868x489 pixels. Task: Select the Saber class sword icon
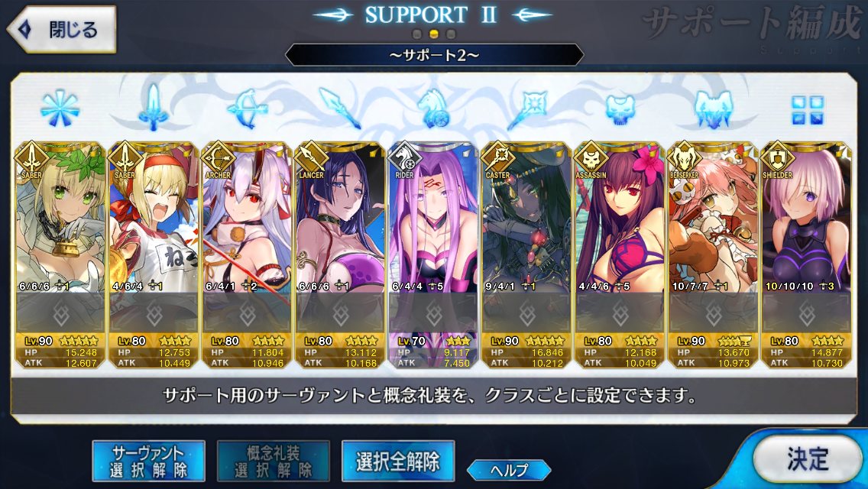click(x=154, y=108)
